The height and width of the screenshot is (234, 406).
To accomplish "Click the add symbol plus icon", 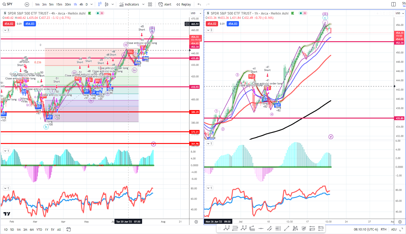I will tap(27, 5).
